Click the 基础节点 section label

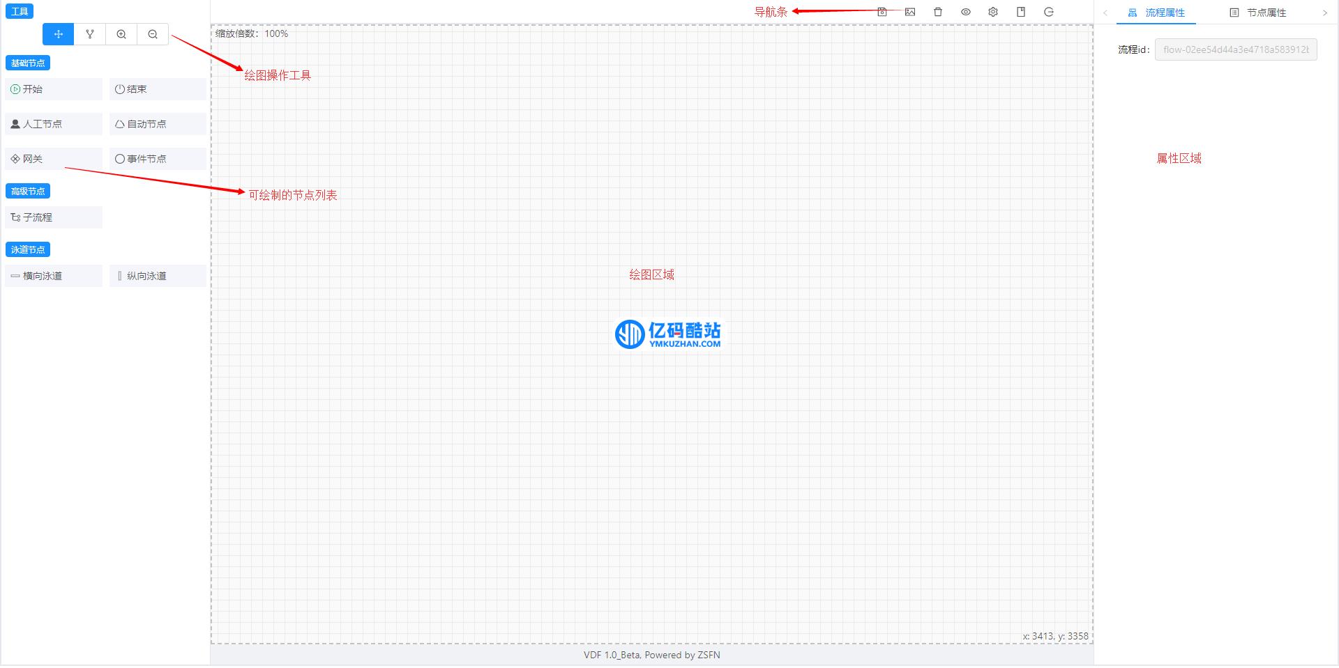pos(28,63)
